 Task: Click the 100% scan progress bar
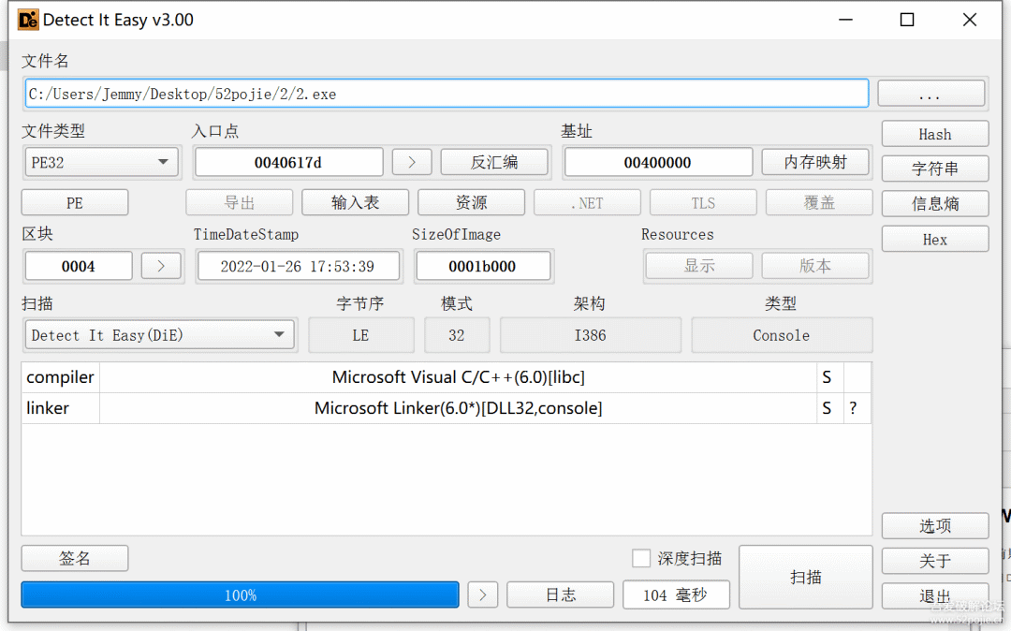(x=240, y=594)
